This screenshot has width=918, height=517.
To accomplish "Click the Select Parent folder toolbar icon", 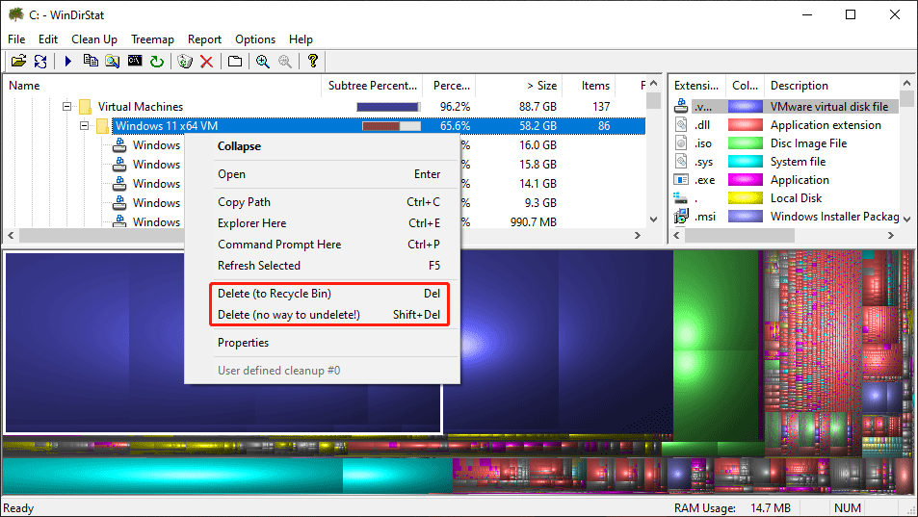I will pos(235,61).
